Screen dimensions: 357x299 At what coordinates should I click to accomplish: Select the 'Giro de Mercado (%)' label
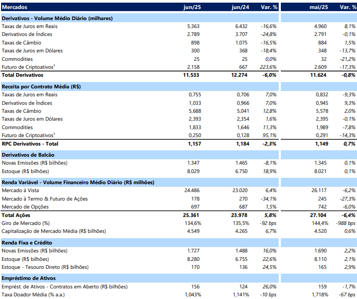click(x=25, y=223)
